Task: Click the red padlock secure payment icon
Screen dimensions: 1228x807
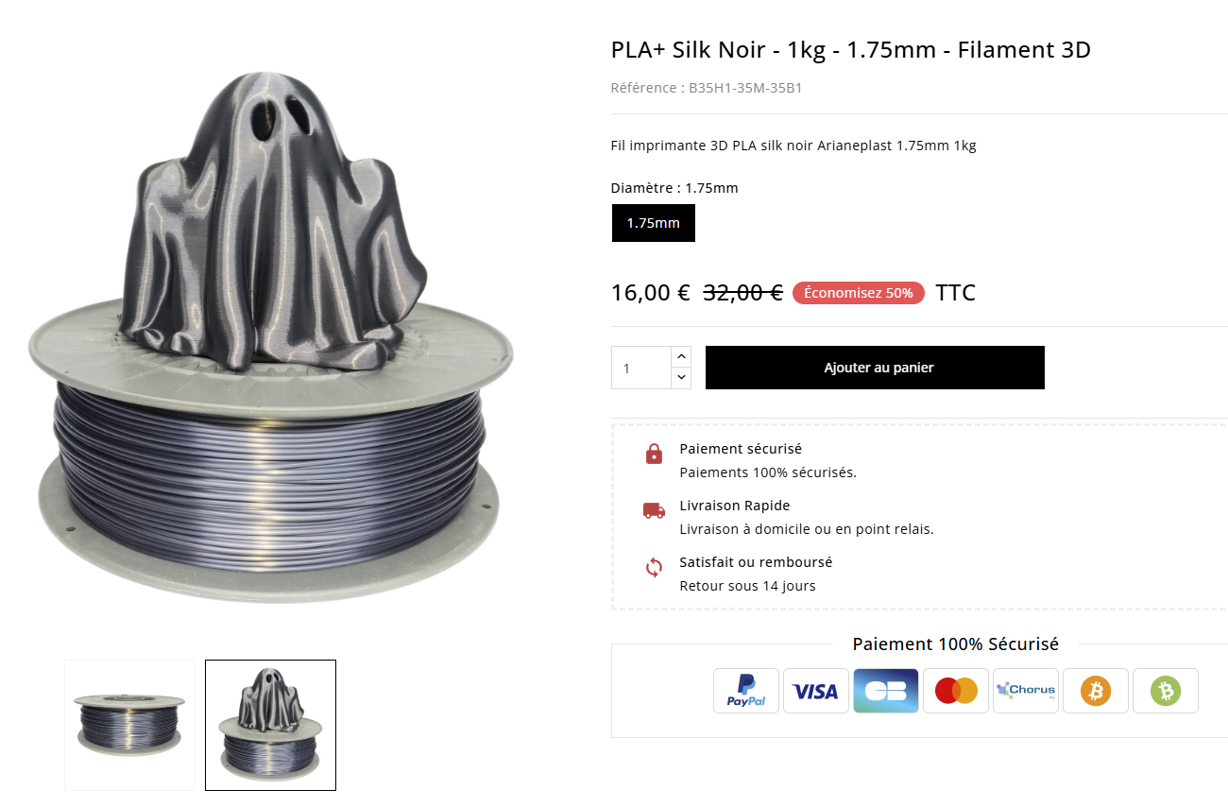Action: click(654, 455)
